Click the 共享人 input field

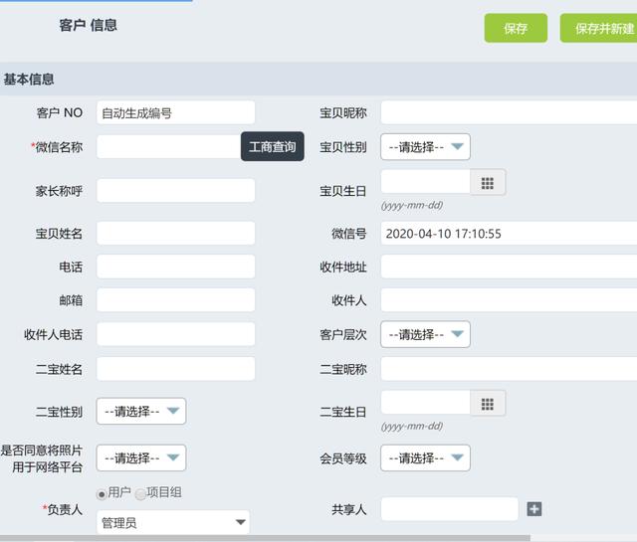449,509
